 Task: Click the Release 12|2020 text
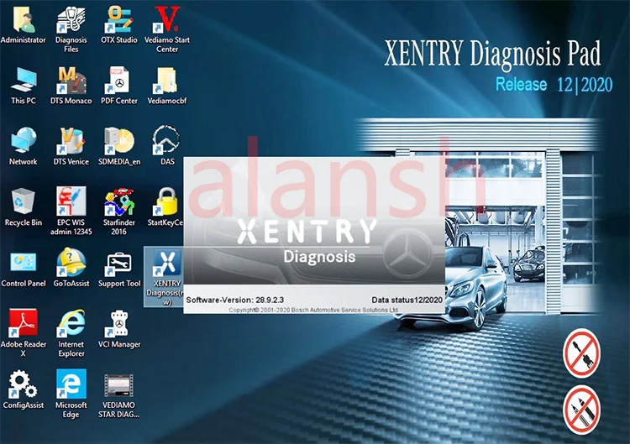tap(554, 85)
